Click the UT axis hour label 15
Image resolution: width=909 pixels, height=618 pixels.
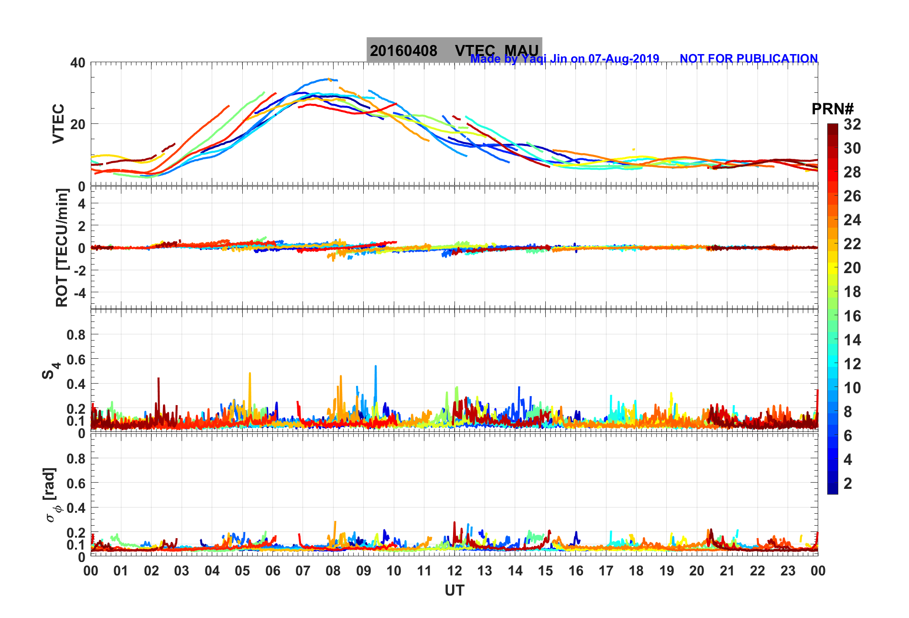545,571
